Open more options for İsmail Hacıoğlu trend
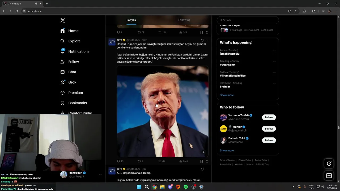 pos(274,51)
